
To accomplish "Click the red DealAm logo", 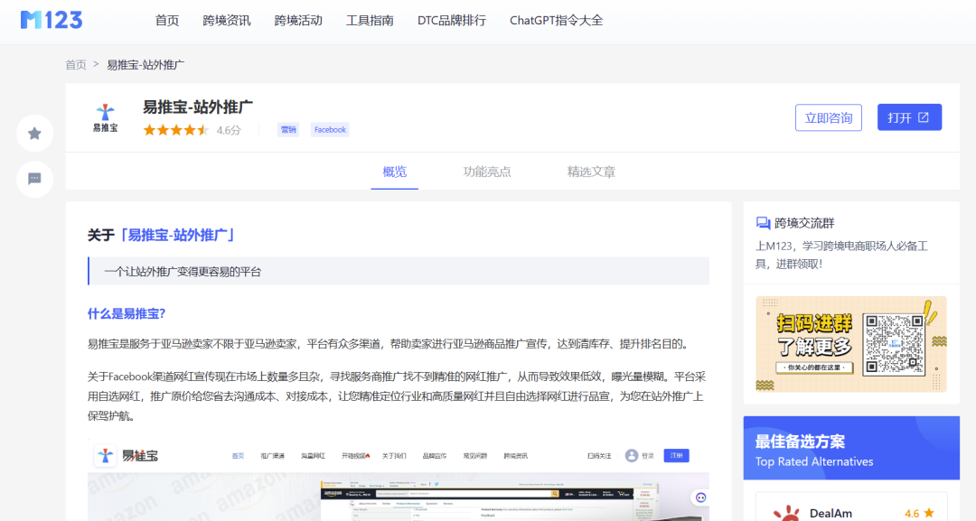I will tap(788, 513).
